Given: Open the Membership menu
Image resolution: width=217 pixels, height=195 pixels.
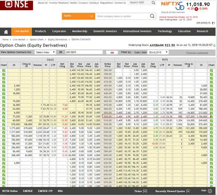Looking at the screenshot, I should 80,31.
